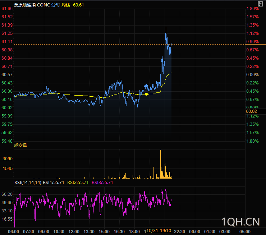266x235 pixels.
Task: Click the RSI3:55.71 magenta value label
Action: pyautogui.click(x=102, y=183)
